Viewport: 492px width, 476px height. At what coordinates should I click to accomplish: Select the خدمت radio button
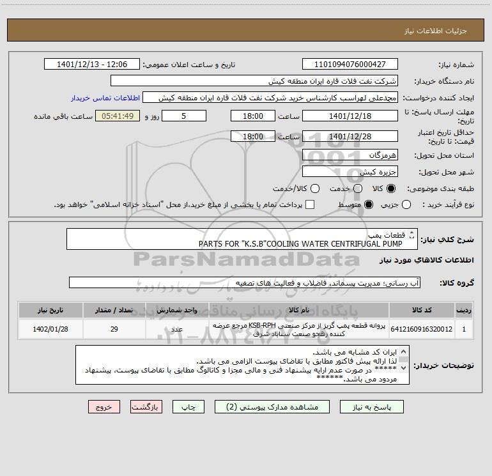(358, 188)
